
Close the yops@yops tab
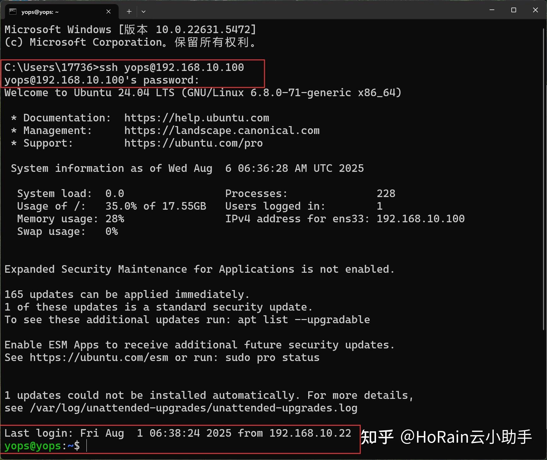(x=109, y=12)
